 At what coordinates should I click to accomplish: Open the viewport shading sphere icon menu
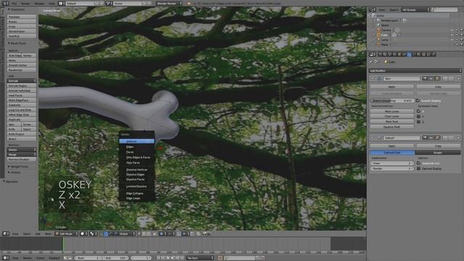click(84, 233)
